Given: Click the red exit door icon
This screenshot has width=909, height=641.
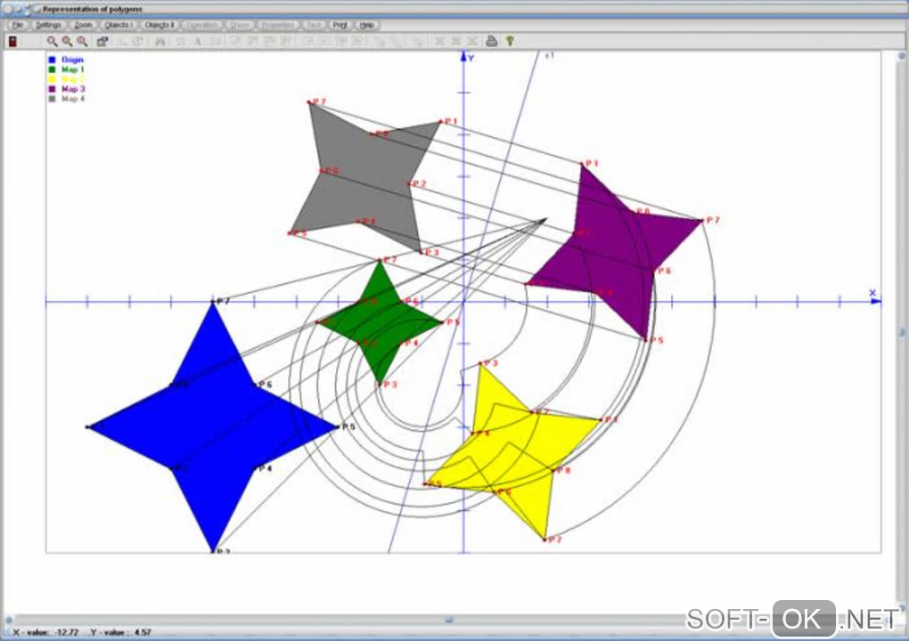Looking at the screenshot, I should 12,41.
